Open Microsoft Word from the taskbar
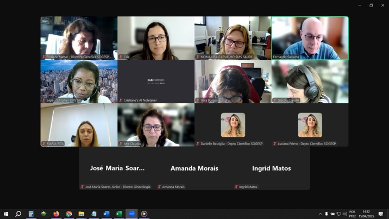Image resolution: width=389 pixels, height=219 pixels. click(106, 214)
